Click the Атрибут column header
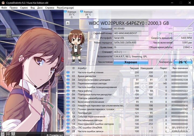The width and height of the screenshot is (194, 136). [x=82, y=68]
